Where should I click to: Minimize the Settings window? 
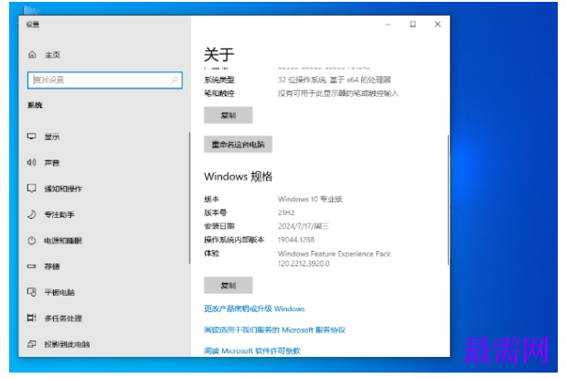(388, 24)
